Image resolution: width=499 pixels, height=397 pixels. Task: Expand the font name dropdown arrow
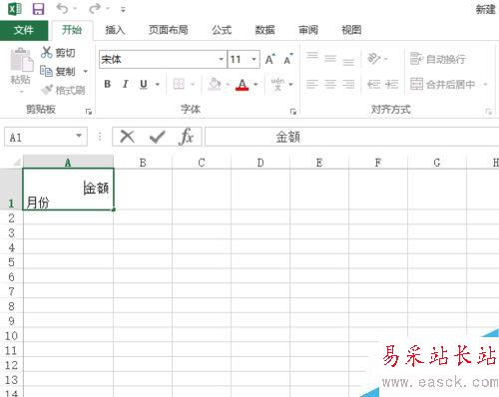[222, 60]
